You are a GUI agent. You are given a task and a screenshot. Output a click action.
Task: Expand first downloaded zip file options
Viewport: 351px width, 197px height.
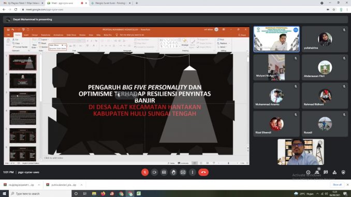tap(39, 185)
